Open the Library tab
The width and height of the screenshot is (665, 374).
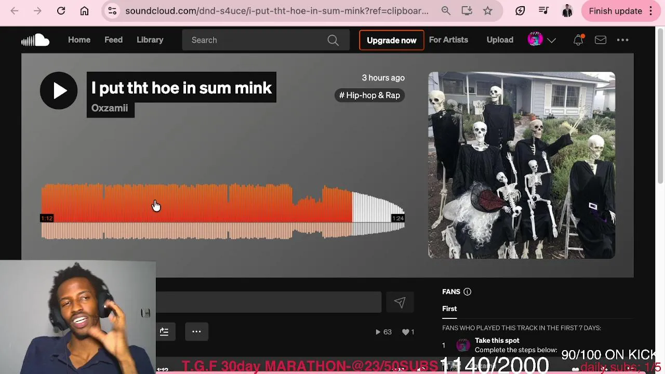click(x=150, y=40)
